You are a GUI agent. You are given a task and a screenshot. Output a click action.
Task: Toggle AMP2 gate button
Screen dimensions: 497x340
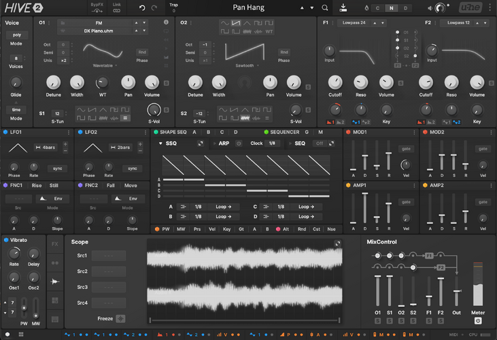point(483,202)
